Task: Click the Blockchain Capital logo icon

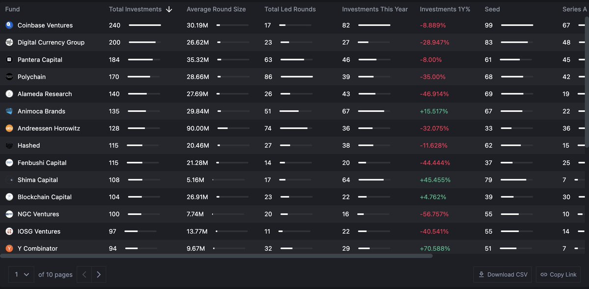Action: 9,197
